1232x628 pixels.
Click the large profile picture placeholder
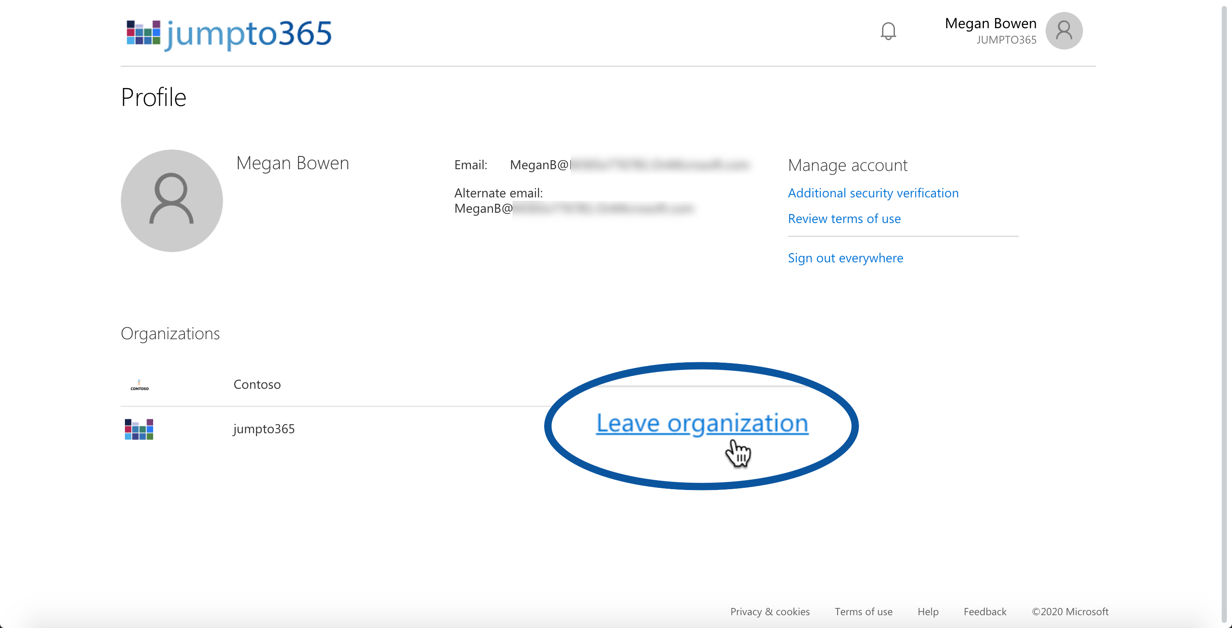pyautogui.click(x=172, y=201)
